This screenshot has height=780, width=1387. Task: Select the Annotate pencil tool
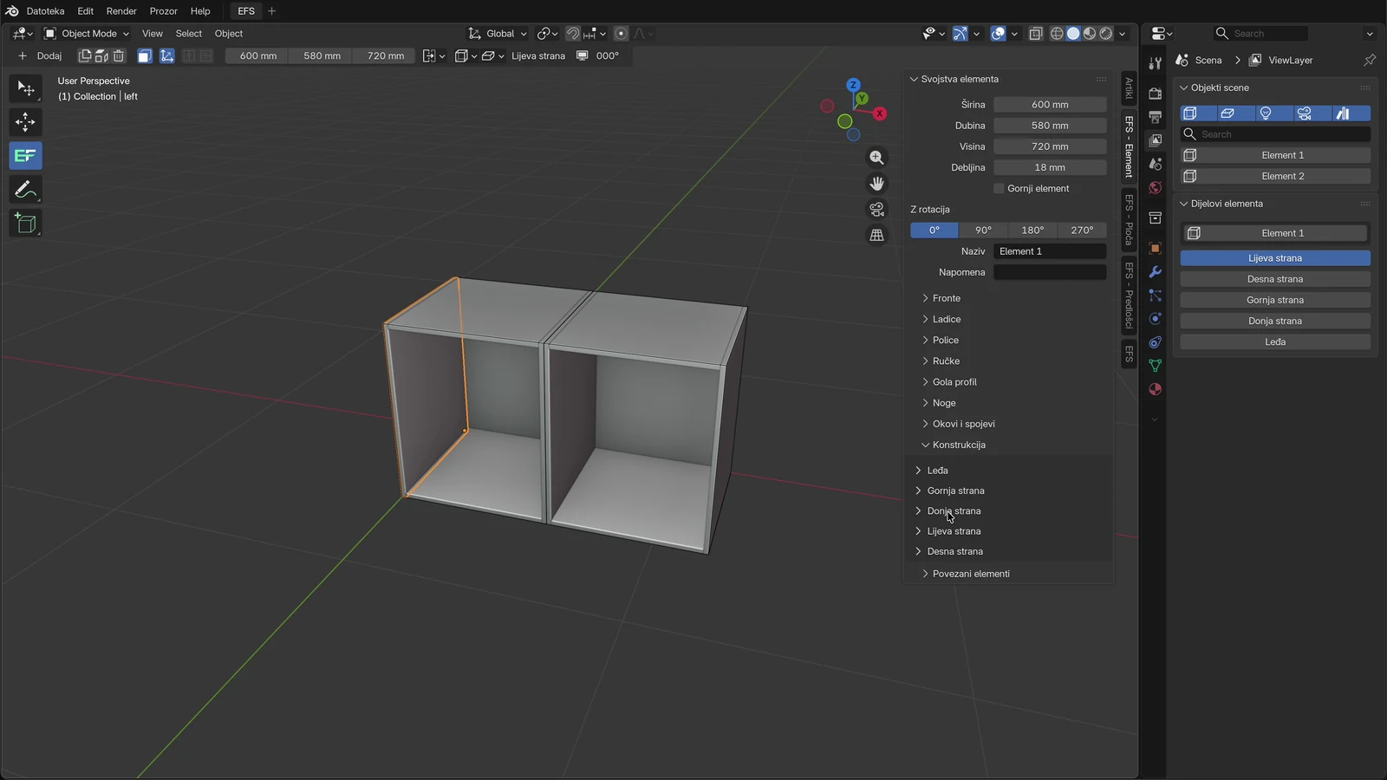click(x=25, y=190)
